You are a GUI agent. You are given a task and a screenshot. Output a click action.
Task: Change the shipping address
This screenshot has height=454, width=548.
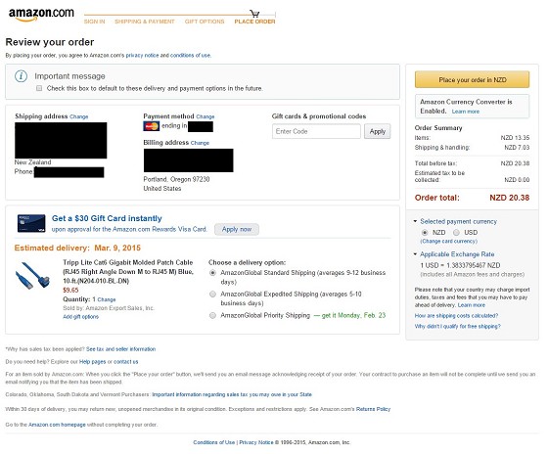pyautogui.click(x=78, y=116)
